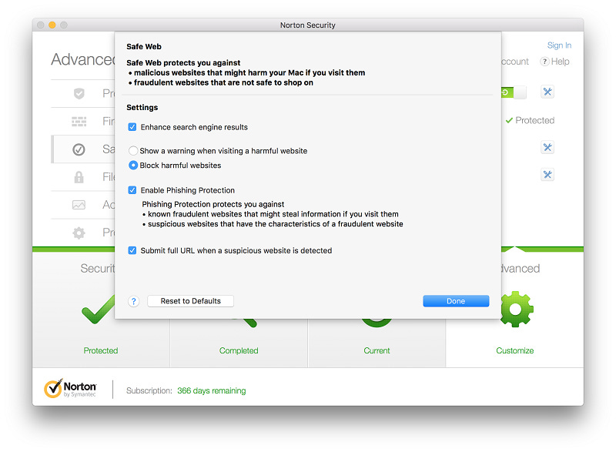Click the Norton Security window title
Viewport: 616px width, 452px height.
point(307,25)
